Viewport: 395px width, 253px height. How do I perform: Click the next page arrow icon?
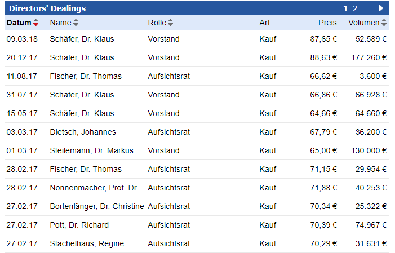coord(381,8)
